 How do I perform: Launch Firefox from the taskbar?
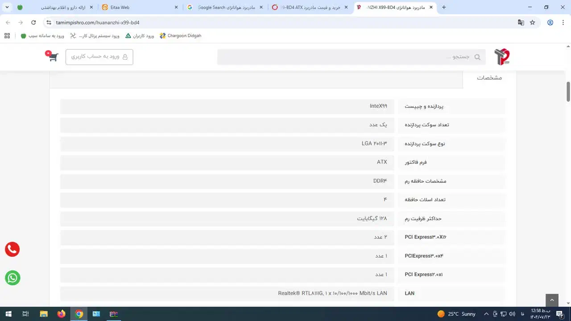coord(61,314)
